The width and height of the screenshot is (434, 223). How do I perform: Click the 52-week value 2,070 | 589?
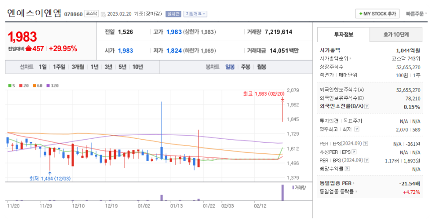point(408,130)
